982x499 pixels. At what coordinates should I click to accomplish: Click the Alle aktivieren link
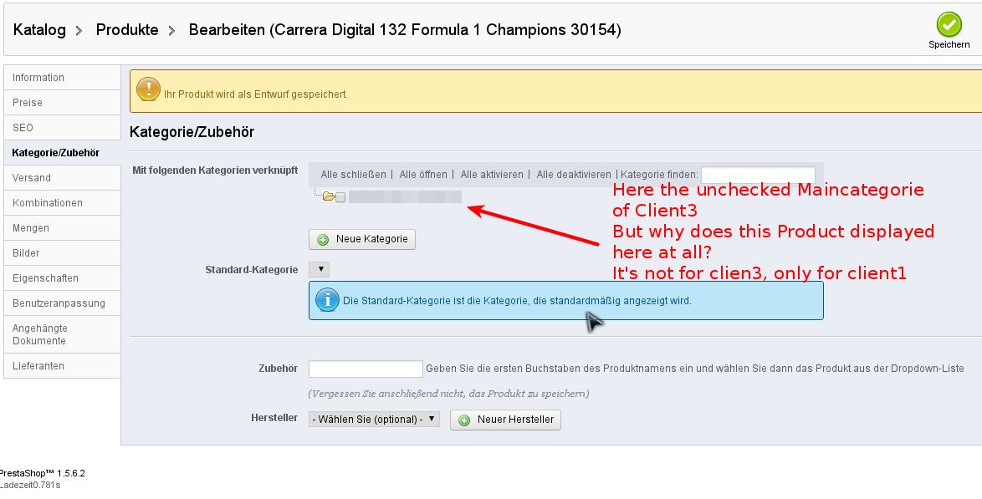coord(492,175)
